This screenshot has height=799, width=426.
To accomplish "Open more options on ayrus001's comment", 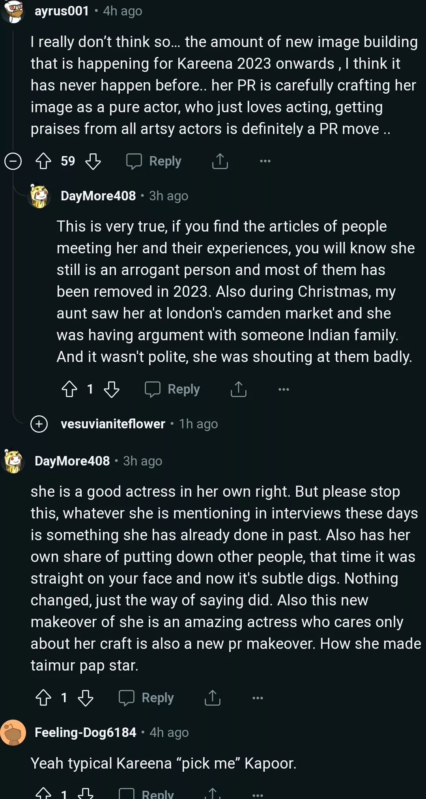I will pos(265,161).
